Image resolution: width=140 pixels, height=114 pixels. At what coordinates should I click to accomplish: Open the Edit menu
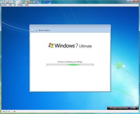(x=10, y=5)
